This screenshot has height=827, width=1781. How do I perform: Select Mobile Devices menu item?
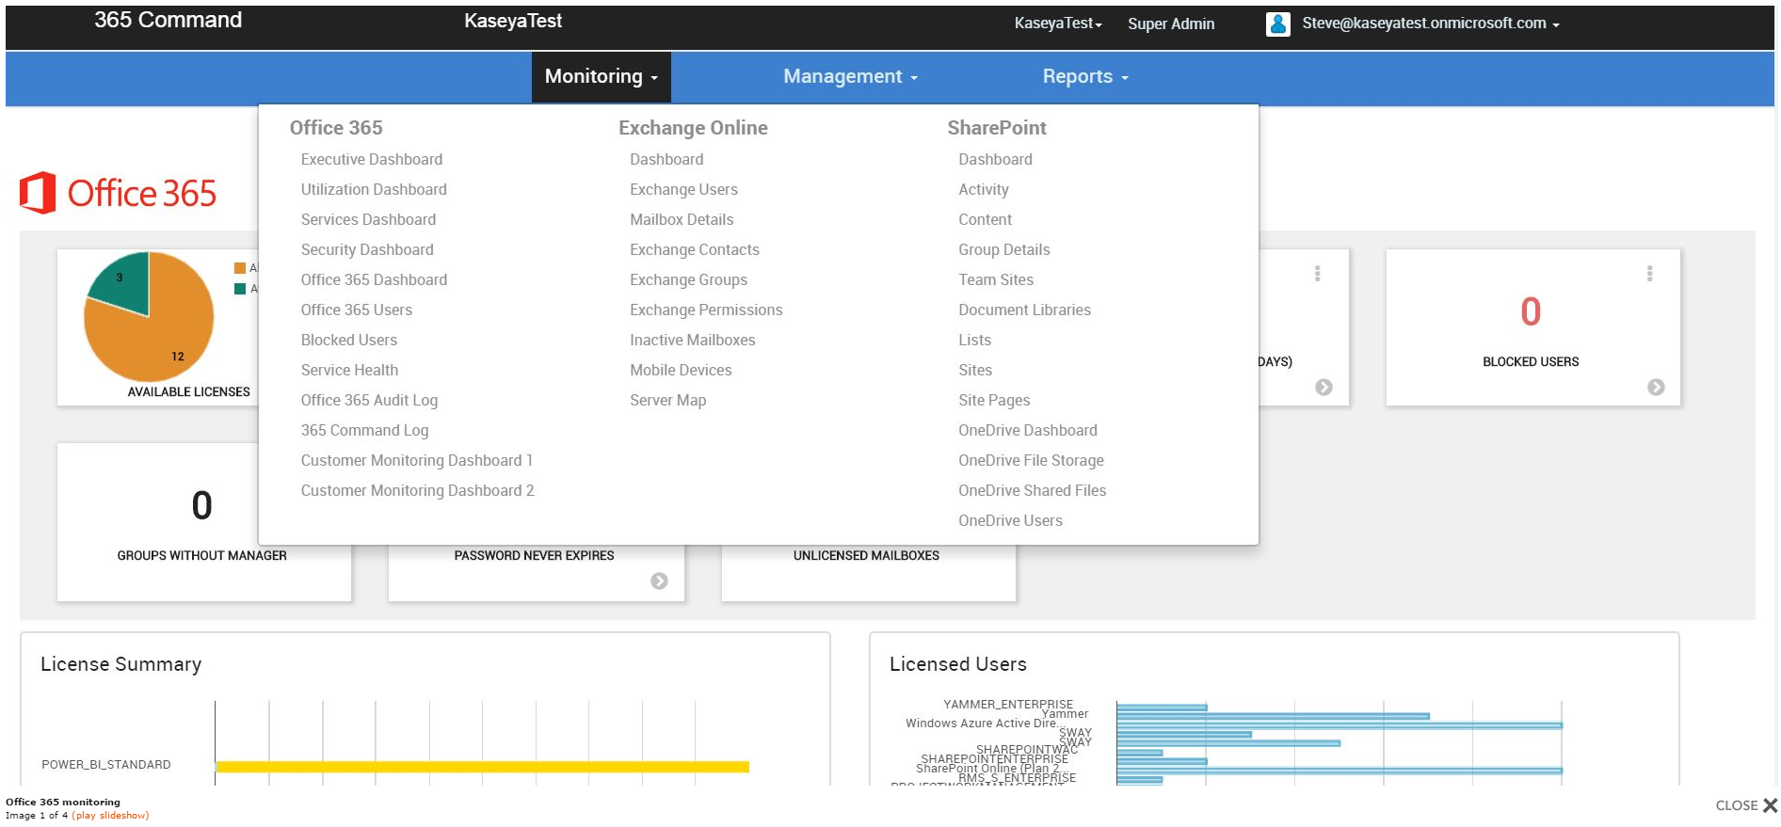point(681,371)
